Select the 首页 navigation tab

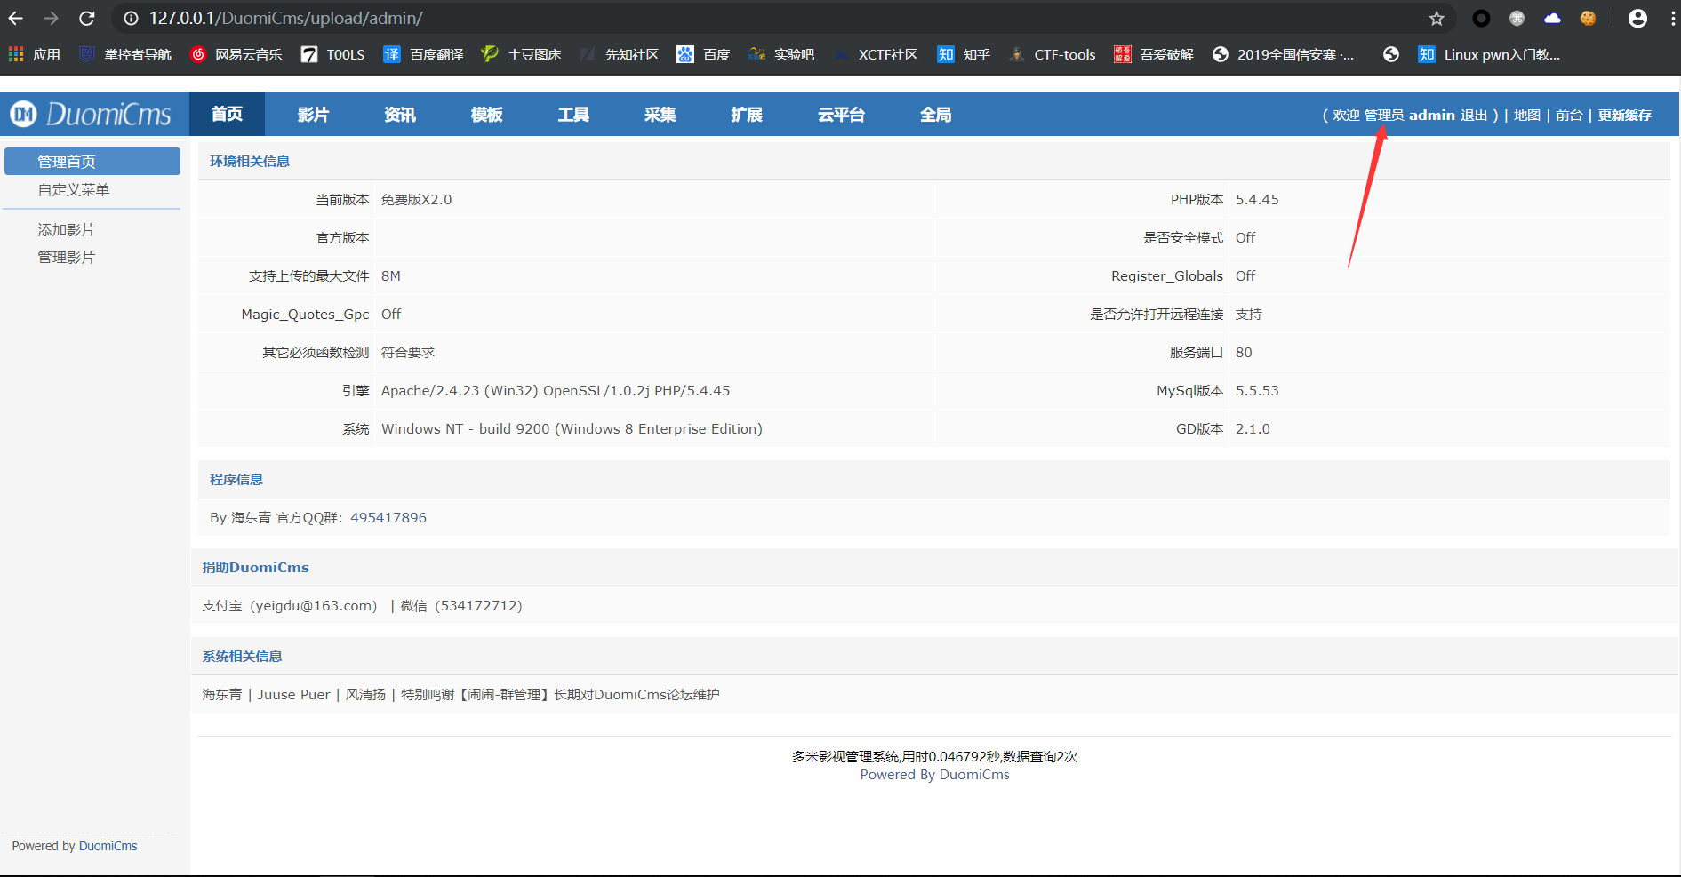pyautogui.click(x=227, y=114)
